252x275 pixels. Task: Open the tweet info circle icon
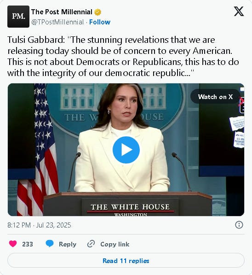coord(239,225)
